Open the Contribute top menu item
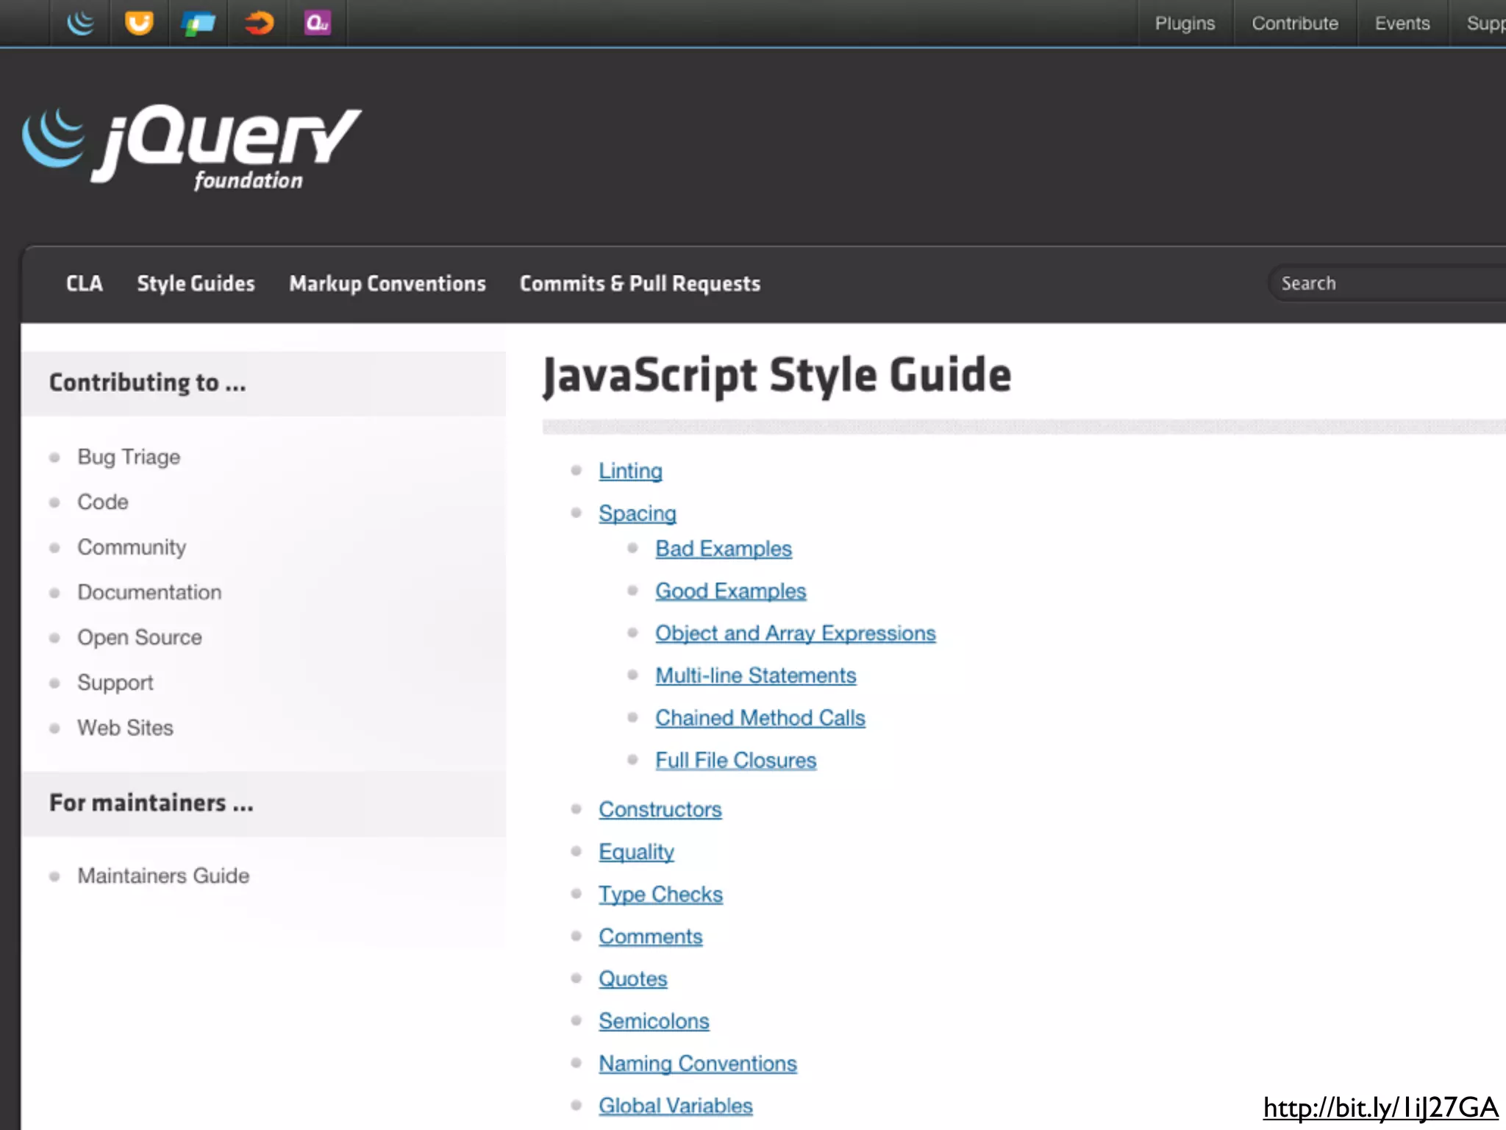Viewport: 1506px width, 1130px height. (x=1295, y=24)
